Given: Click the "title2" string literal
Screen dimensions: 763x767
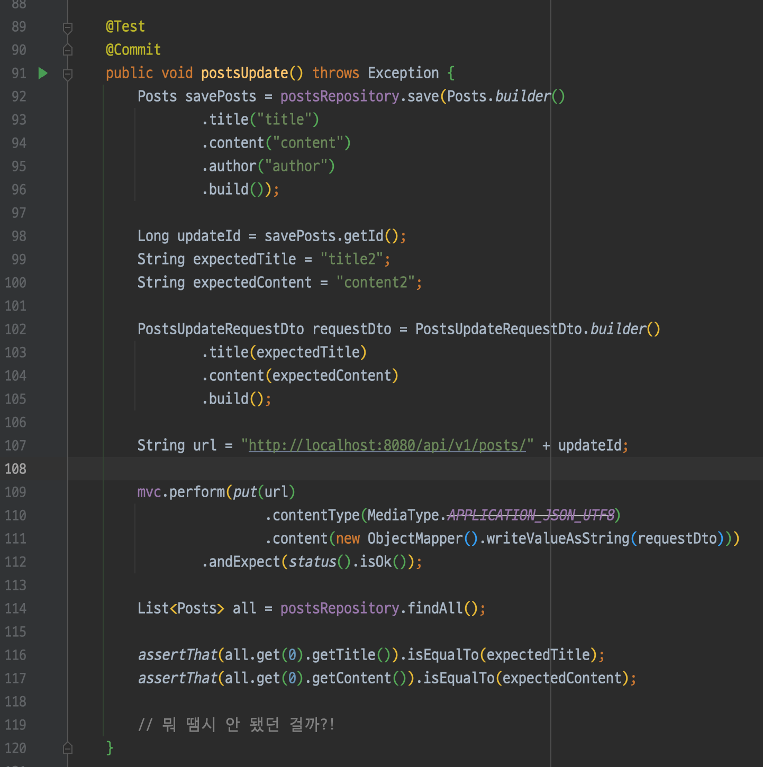Looking at the screenshot, I should click(x=351, y=259).
